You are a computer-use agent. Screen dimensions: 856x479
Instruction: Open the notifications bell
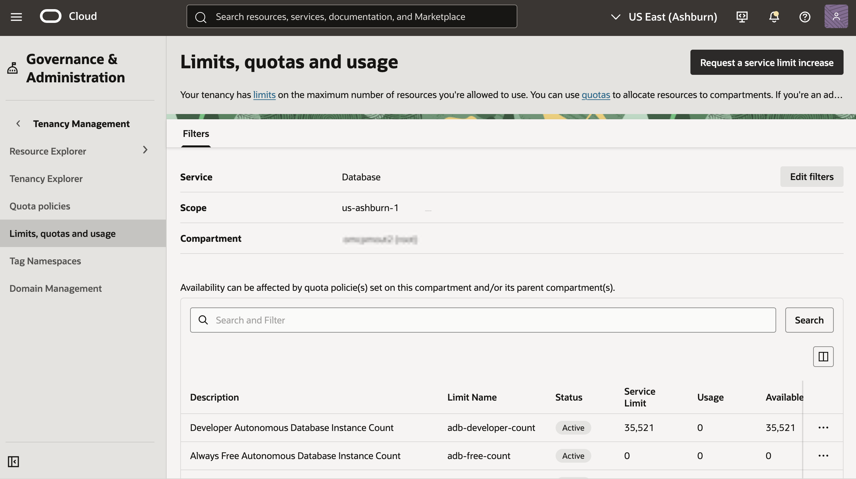pos(774,17)
